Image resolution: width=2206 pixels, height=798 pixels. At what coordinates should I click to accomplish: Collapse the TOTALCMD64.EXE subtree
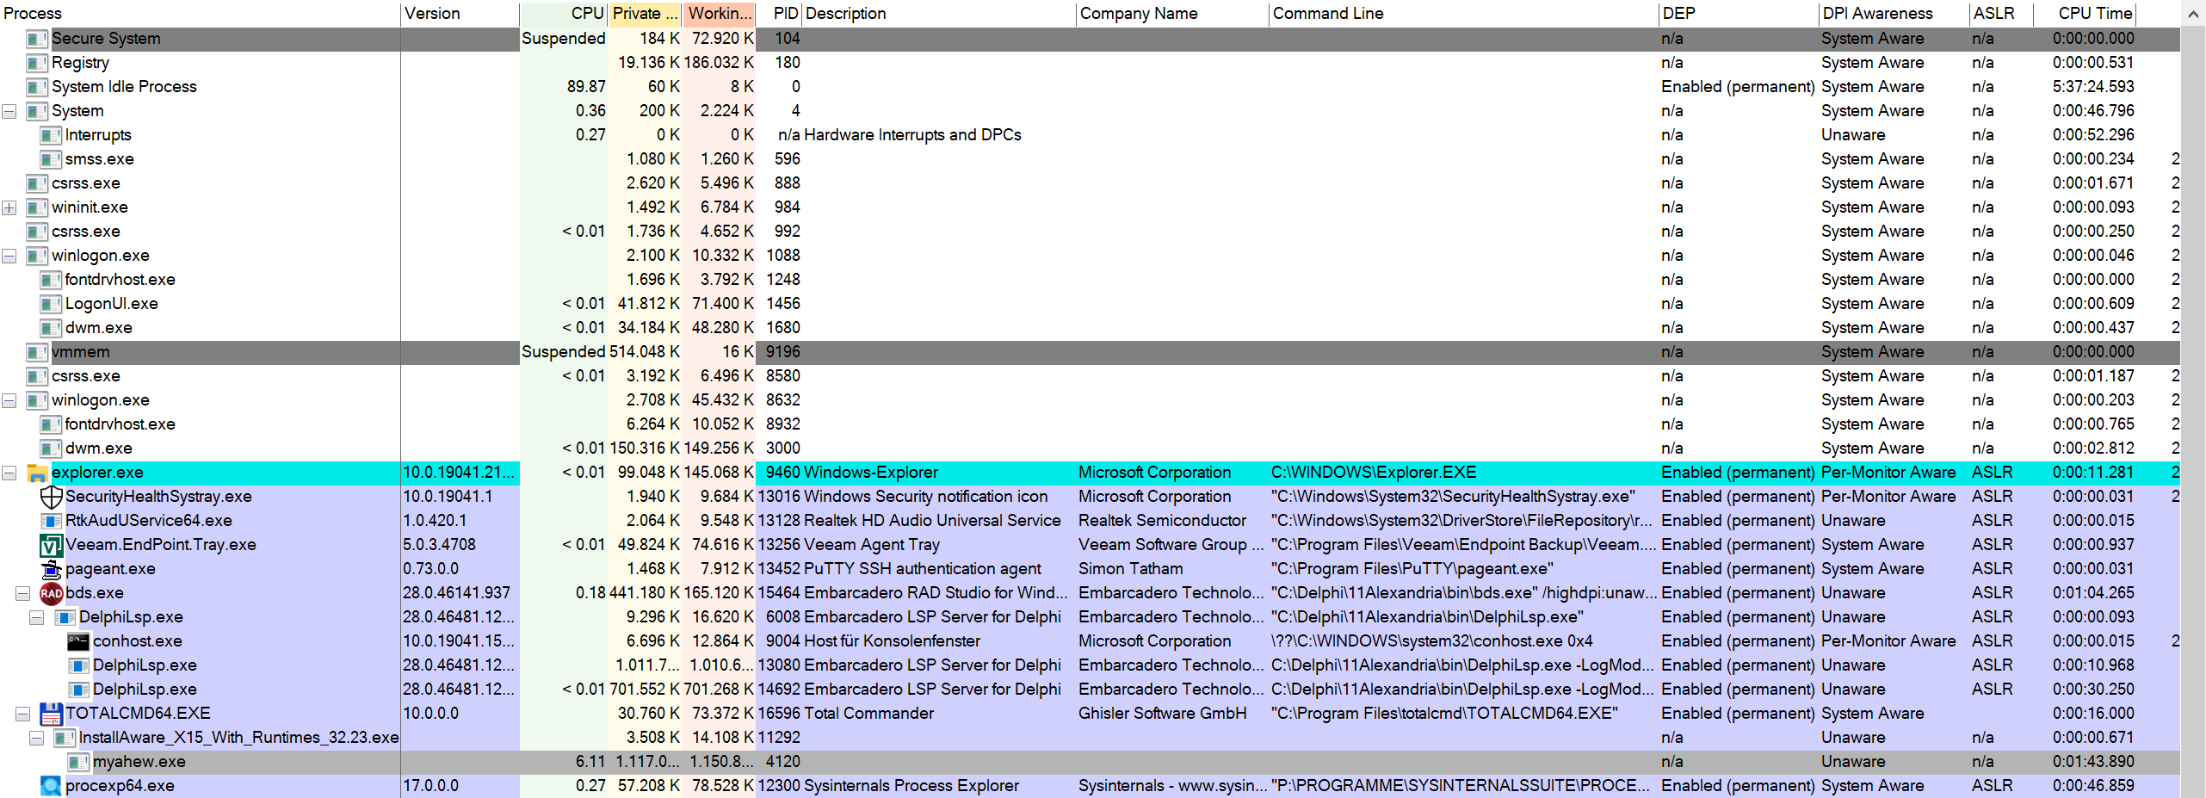click(x=23, y=714)
